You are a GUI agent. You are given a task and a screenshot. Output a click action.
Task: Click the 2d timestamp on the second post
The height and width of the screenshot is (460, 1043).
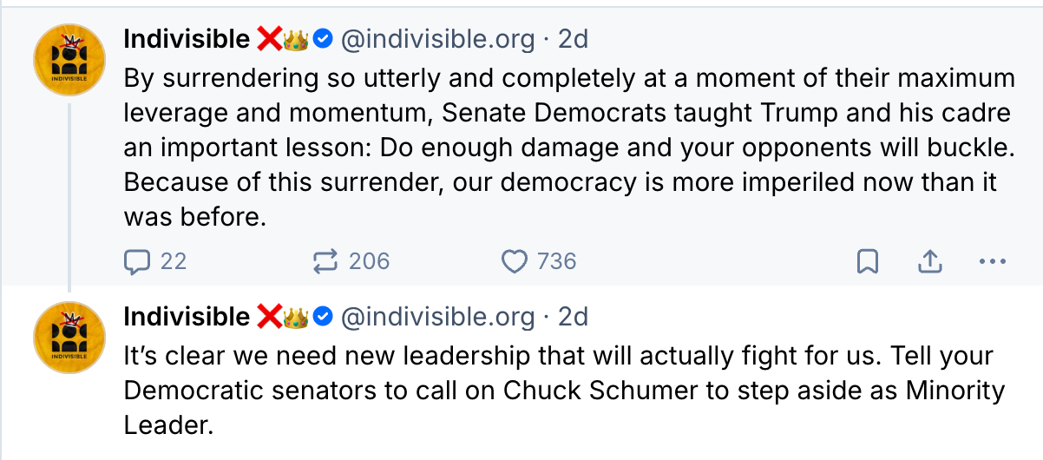coord(573,318)
